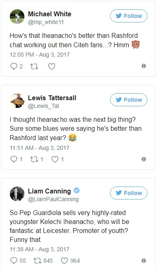156x270 pixels.
Task: Open info icon on Lewis Tattersall's tweet
Action: (144, 159)
